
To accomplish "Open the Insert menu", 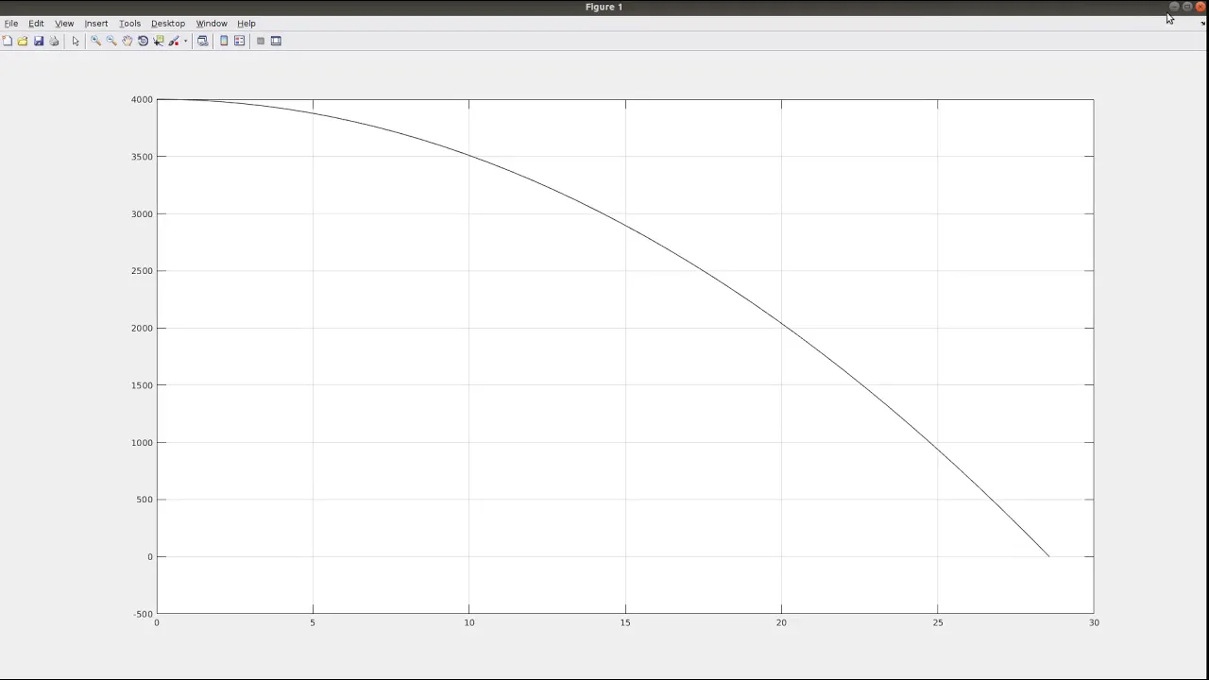I will tap(95, 23).
